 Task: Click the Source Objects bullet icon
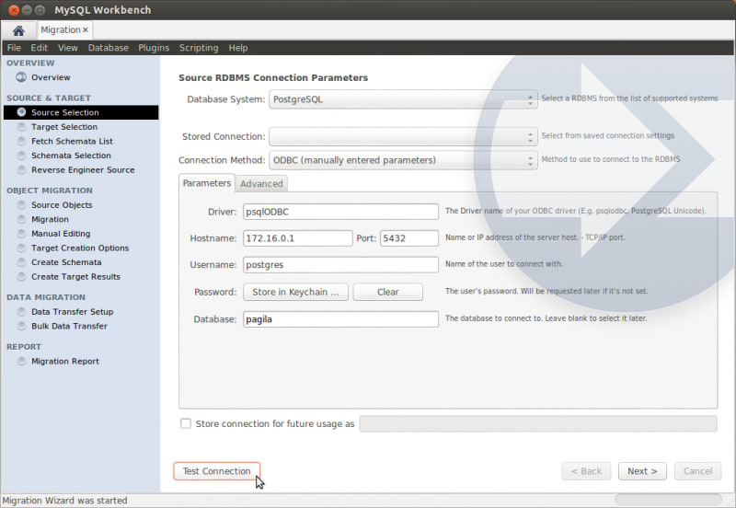click(x=21, y=204)
